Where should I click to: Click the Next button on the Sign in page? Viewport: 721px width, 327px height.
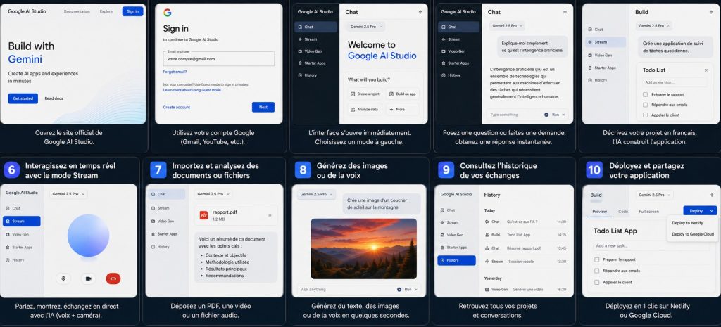[x=263, y=107]
